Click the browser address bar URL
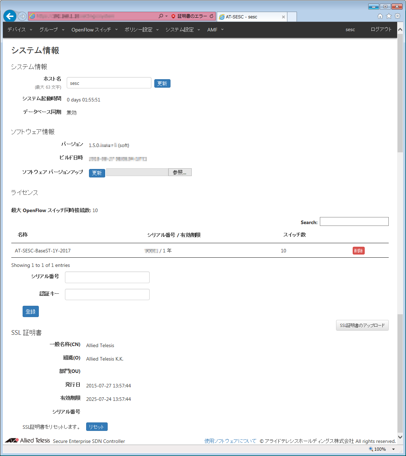Image resolution: width=406 pixels, height=456 pixels. pyautogui.click(x=76, y=16)
